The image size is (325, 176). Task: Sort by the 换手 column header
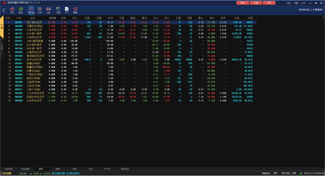(x=223, y=18)
